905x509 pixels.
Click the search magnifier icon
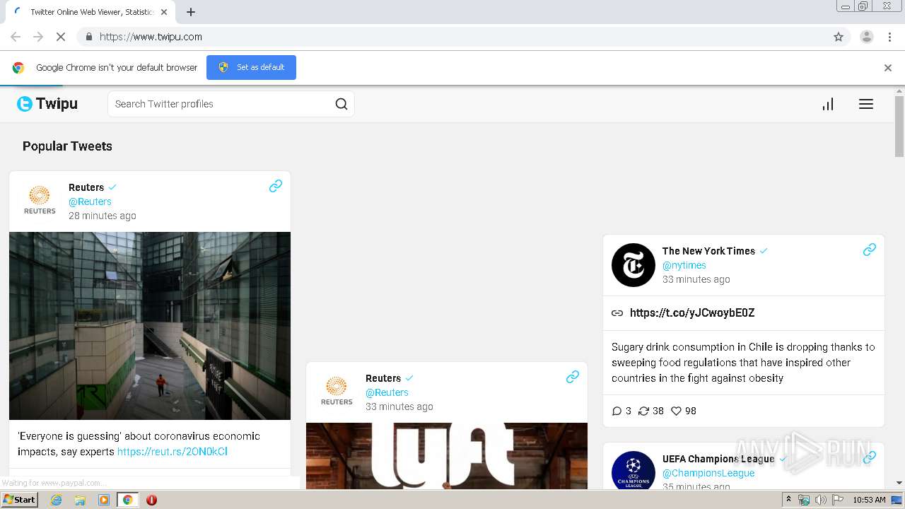tap(341, 104)
